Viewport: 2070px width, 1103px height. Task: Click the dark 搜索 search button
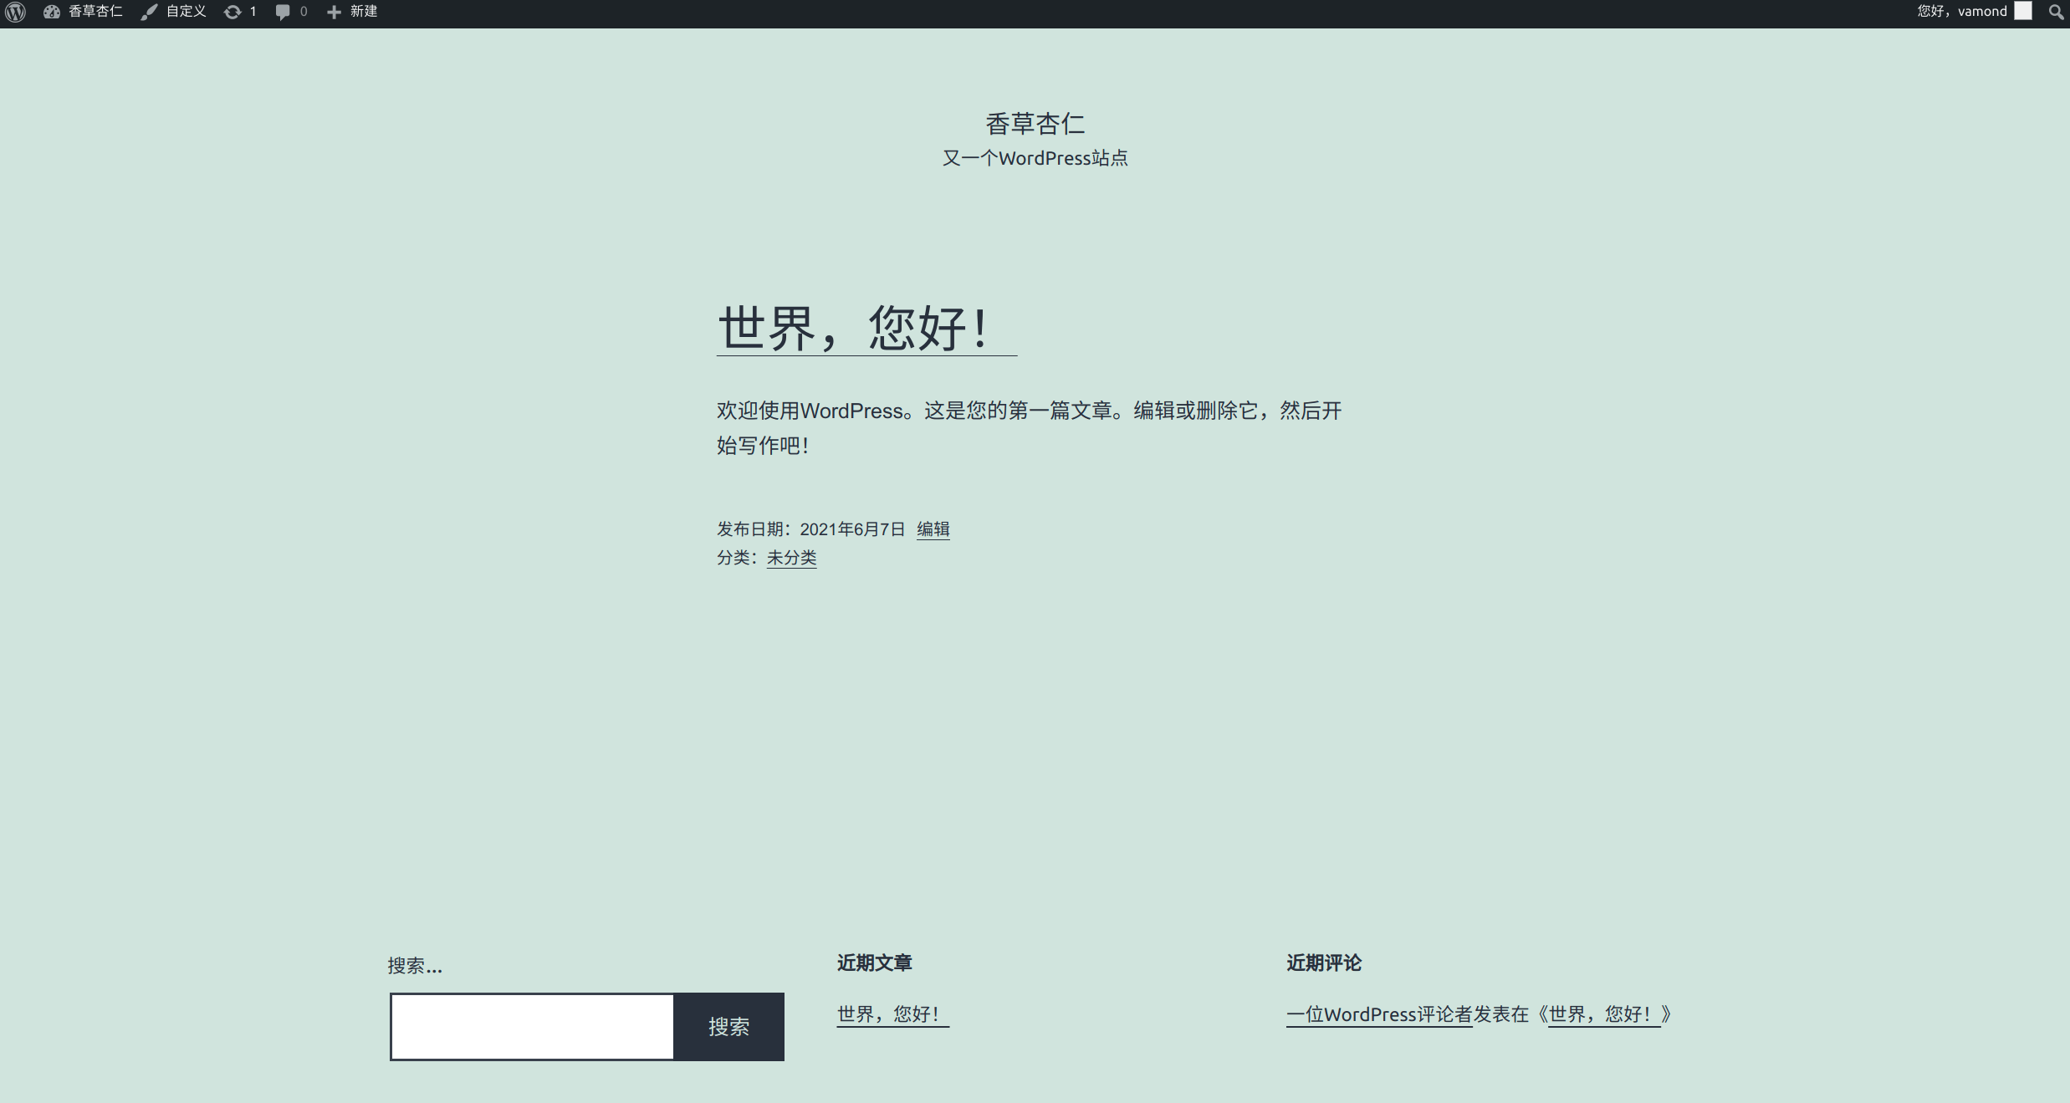coord(729,1027)
